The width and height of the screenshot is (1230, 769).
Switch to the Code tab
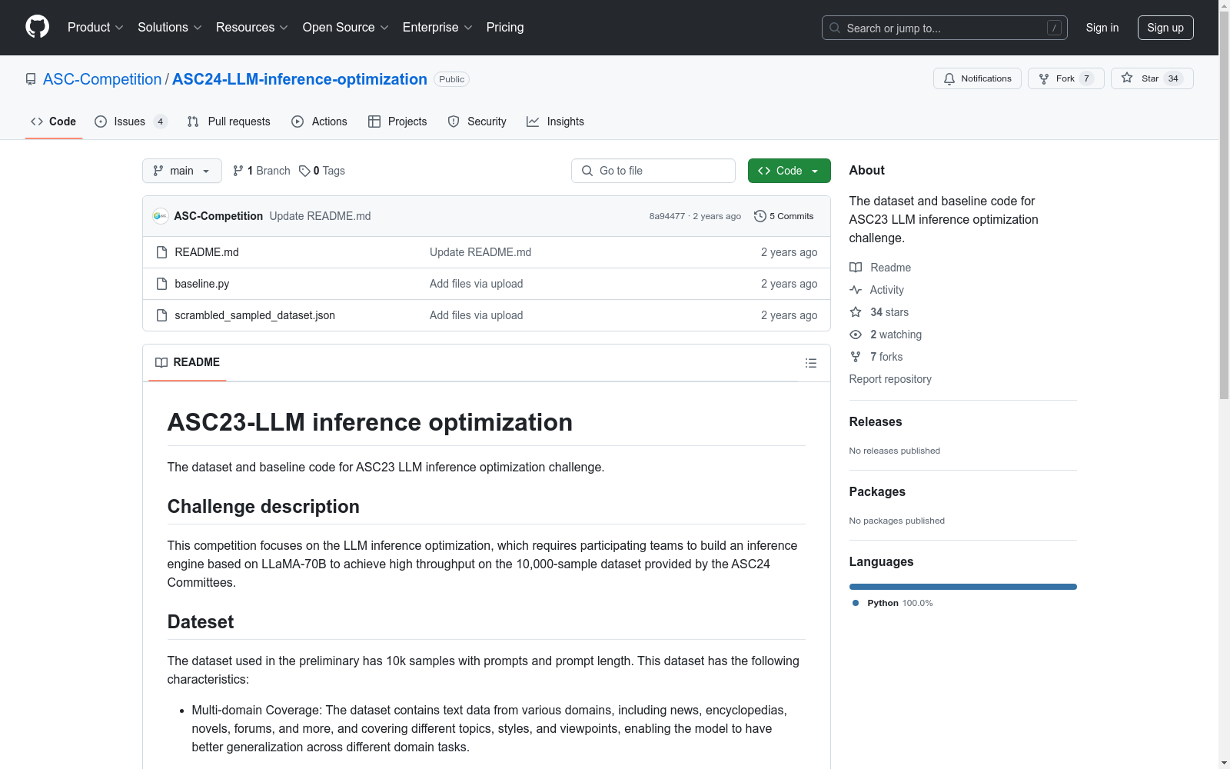54,122
